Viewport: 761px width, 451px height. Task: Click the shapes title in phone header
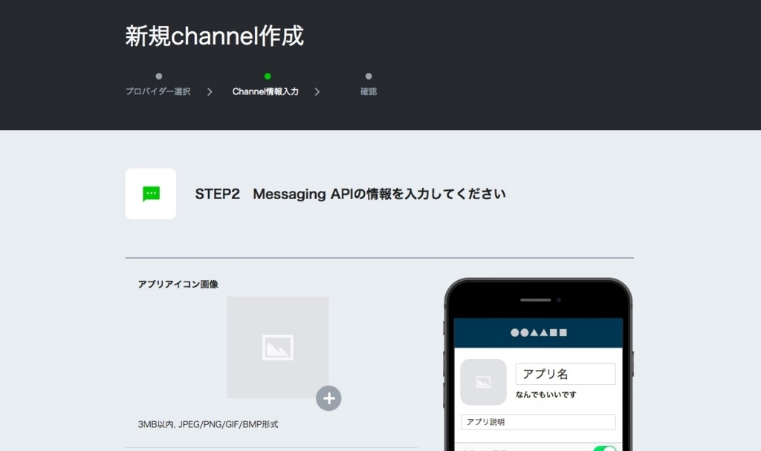[539, 333]
